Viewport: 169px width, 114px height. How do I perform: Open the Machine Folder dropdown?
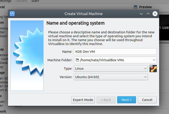pyautogui.click(x=115, y=60)
